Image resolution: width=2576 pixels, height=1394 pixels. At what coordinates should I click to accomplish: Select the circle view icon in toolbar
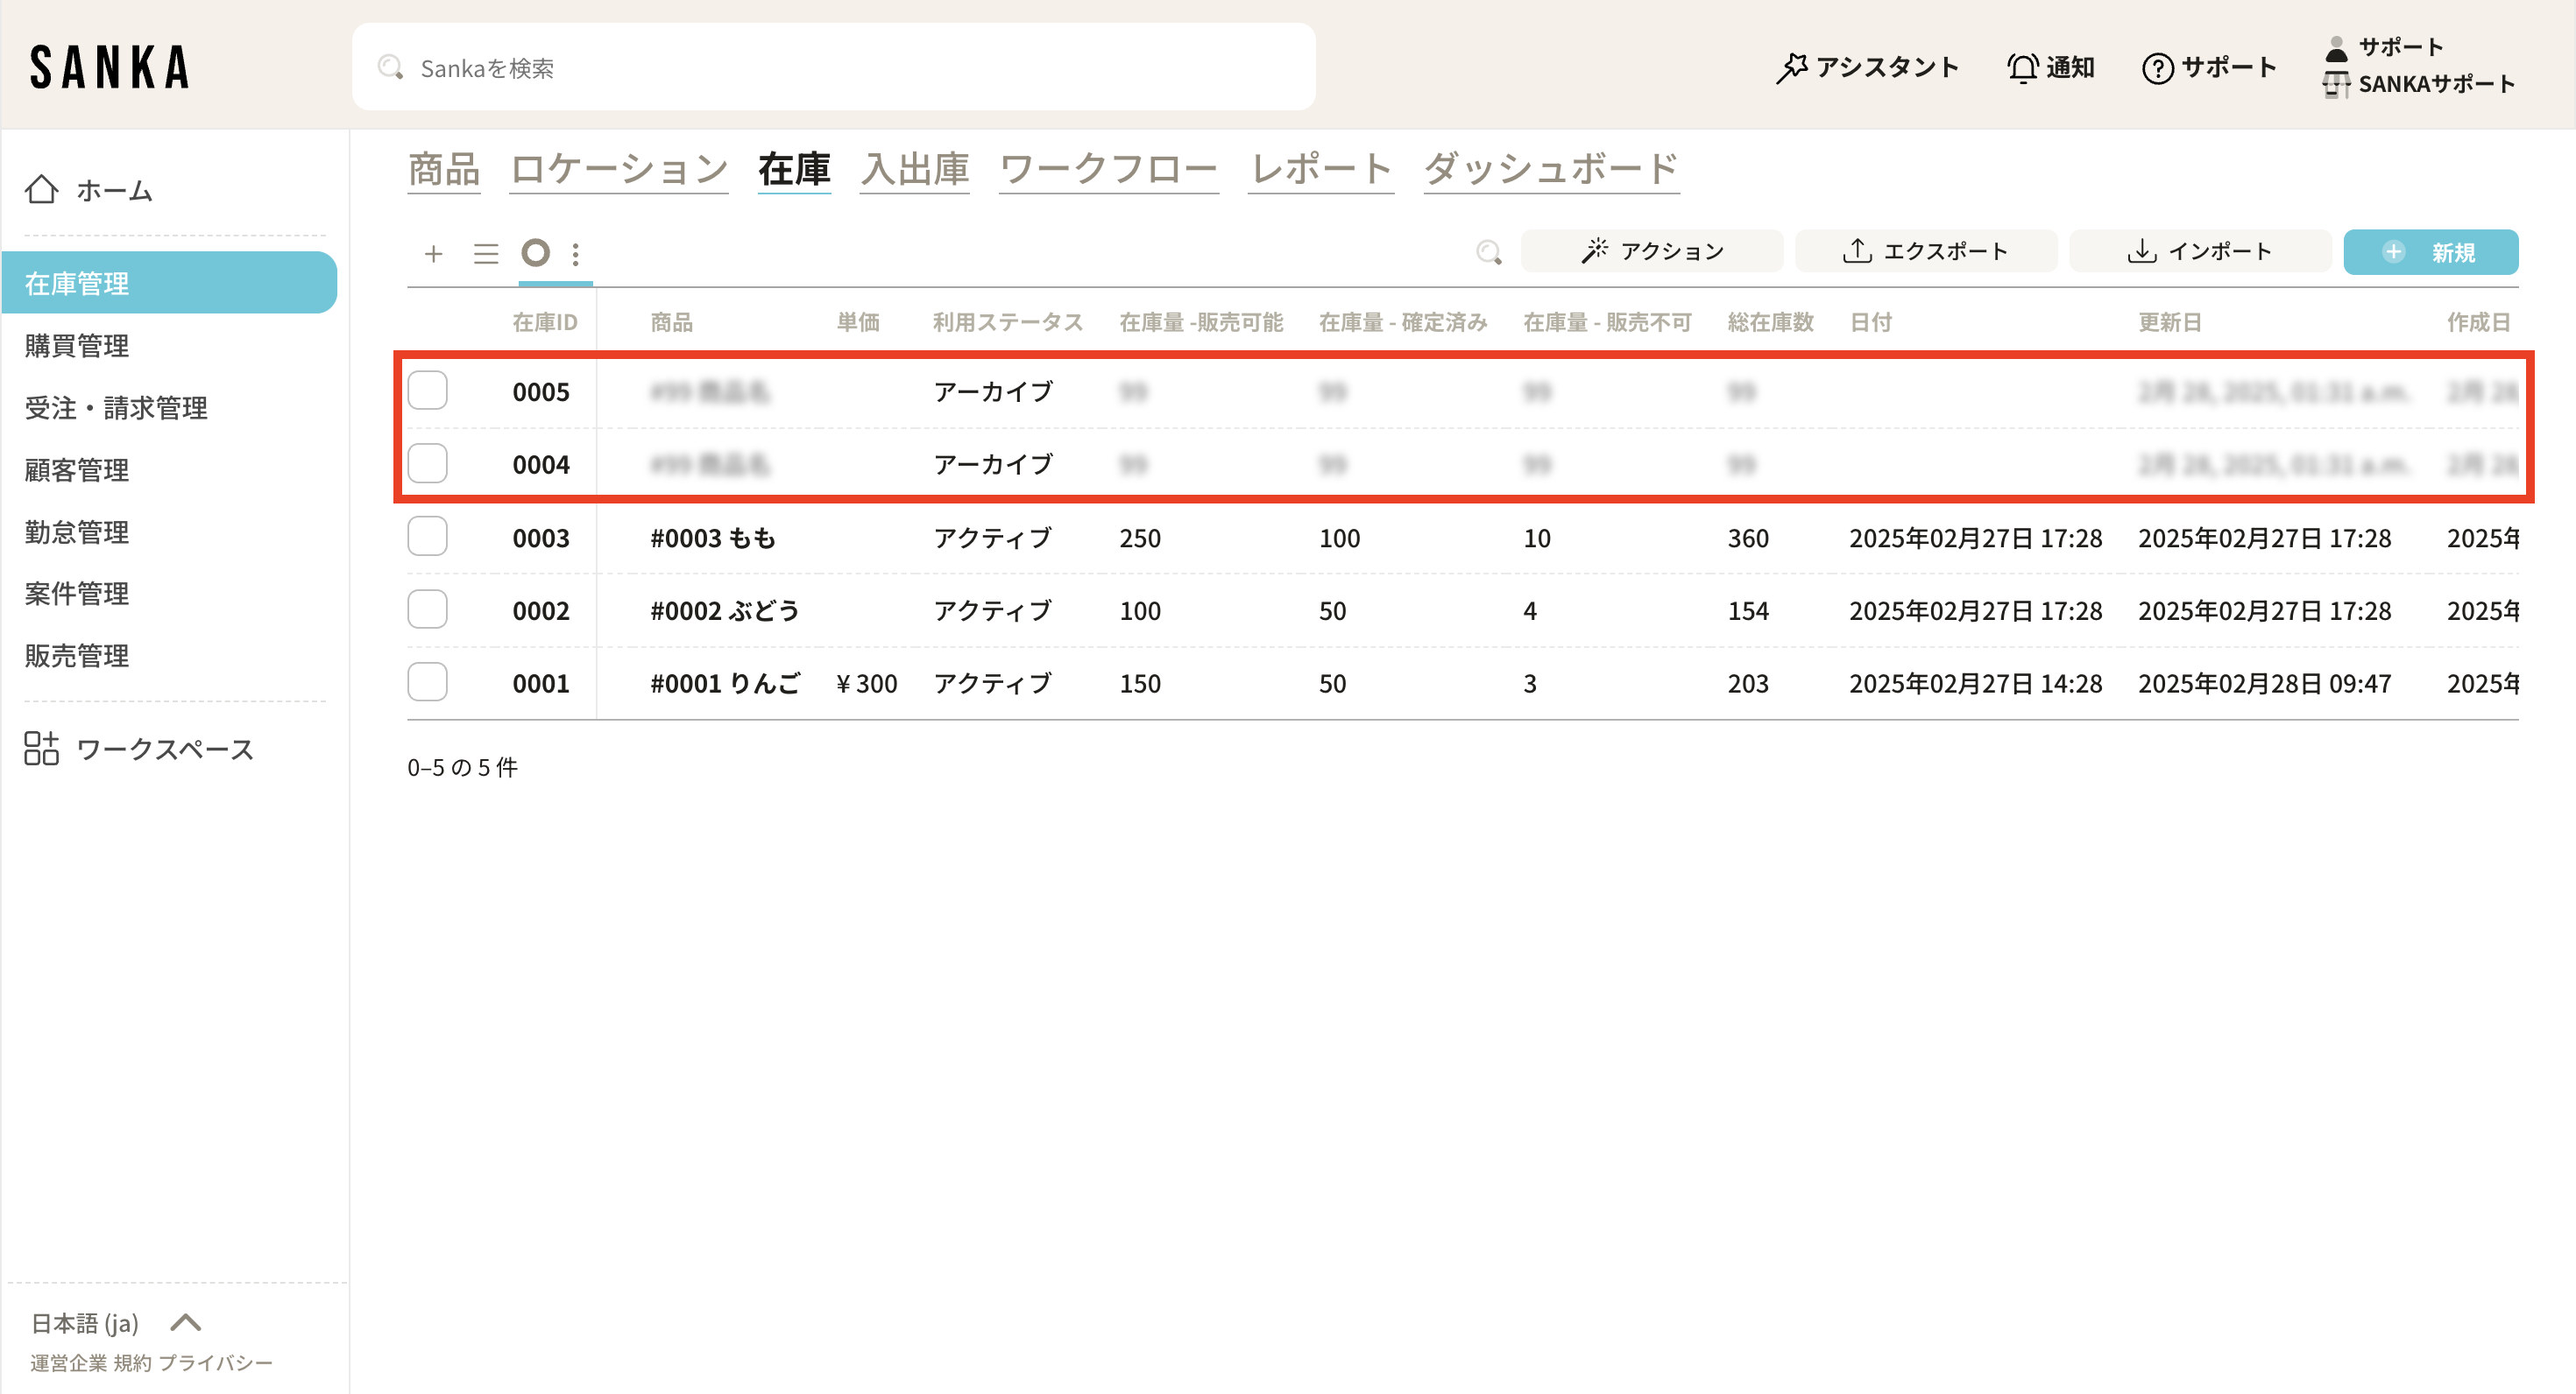click(536, 253)
